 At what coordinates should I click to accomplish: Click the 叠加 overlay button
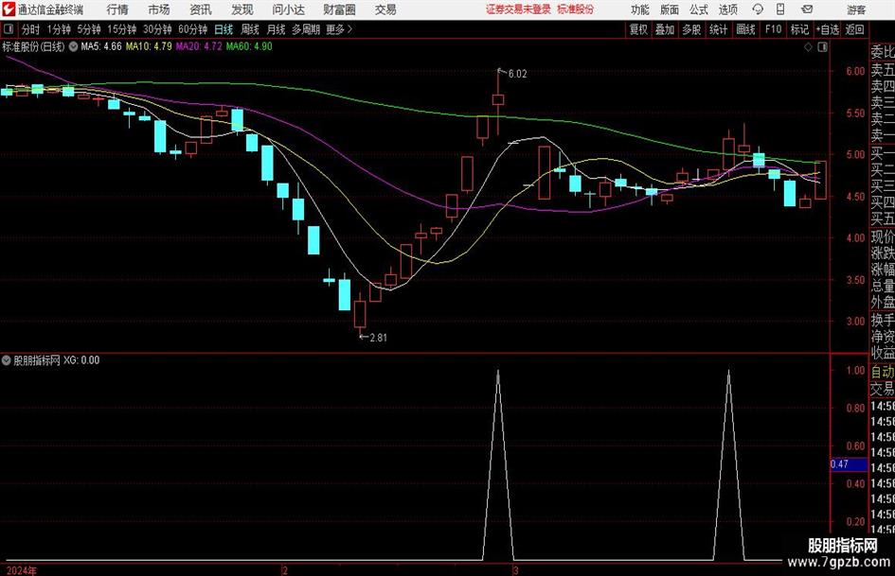pos(665,29)
